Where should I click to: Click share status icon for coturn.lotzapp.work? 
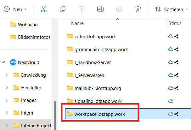pos(176,37)
